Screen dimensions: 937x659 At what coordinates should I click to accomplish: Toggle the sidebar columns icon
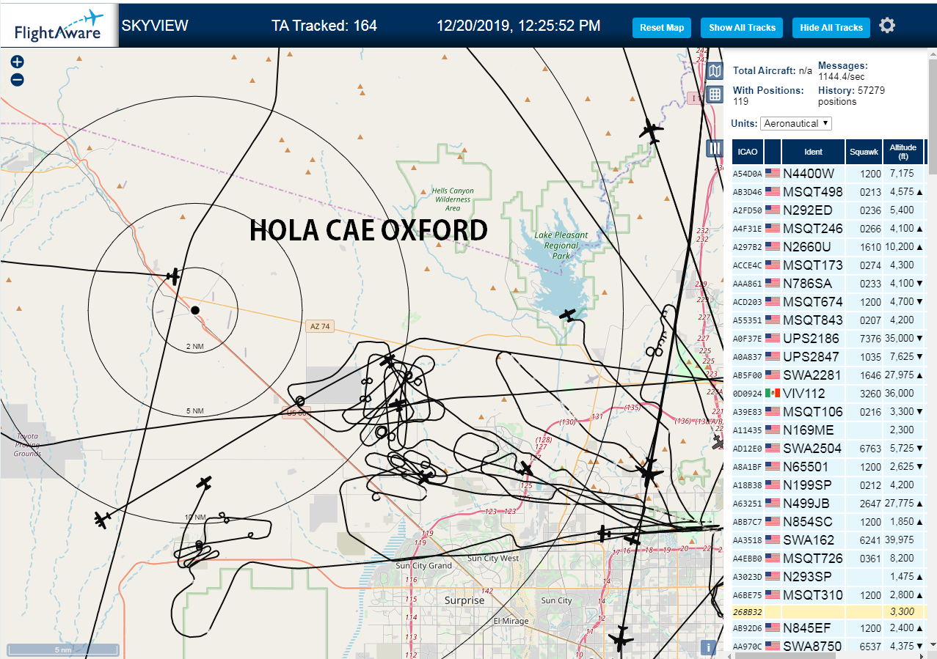pyautogui.click(x=715, y=148)
